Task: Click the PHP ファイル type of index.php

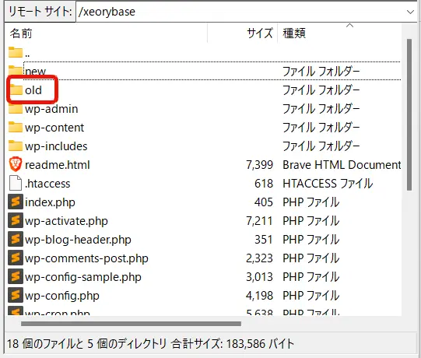Action: click(x=311, y=202)
